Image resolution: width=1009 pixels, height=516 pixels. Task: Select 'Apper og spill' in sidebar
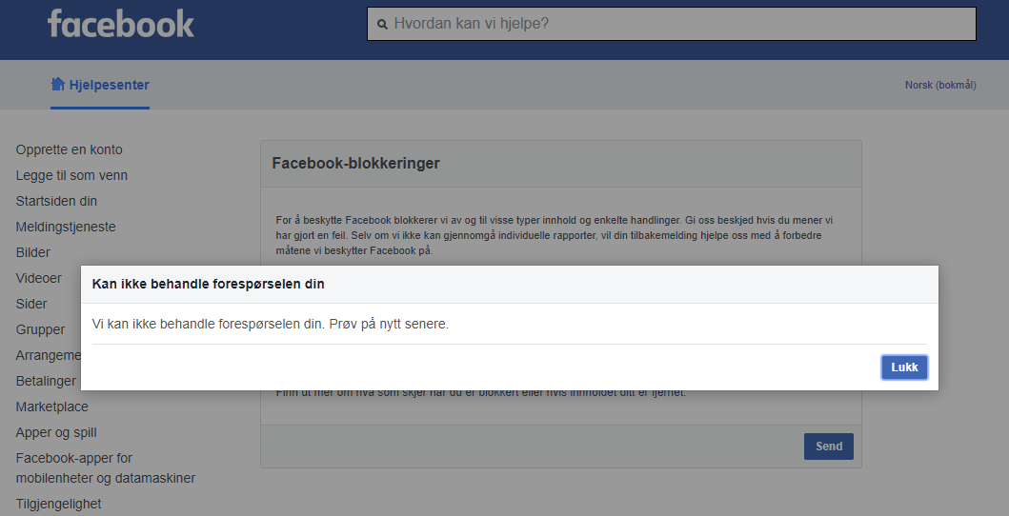(x=56, y=432)
